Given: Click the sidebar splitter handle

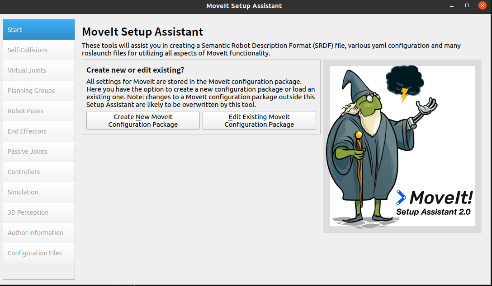Looking at the screenshot, I should pyautogui.click(x=76, y=150).
